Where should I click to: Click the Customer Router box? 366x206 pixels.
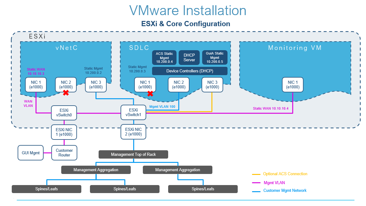tap(64, 153)
